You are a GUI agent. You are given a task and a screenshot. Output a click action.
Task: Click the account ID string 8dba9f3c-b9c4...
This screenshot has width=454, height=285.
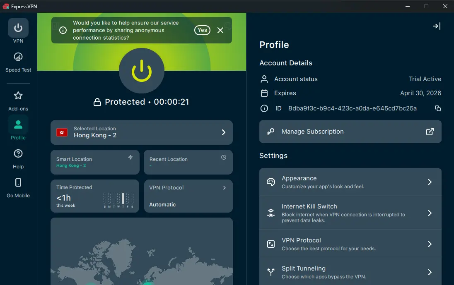pyautogui.click(x=353, y=108)
